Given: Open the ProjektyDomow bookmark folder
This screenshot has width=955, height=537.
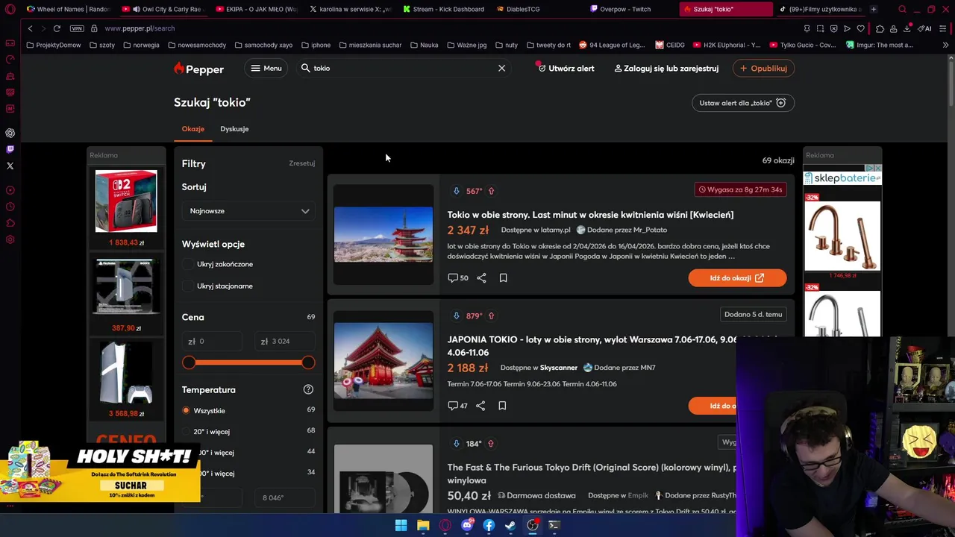Looking at the screenshot, I should [53, 45].
